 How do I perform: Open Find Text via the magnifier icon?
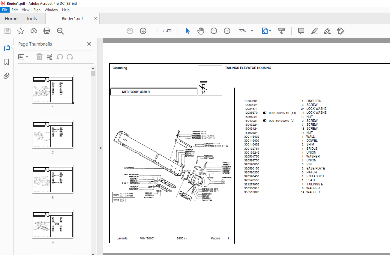pyautogui.click(x=60, y=31)
